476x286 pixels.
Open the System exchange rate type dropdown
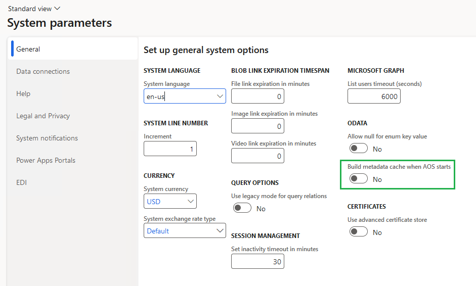tap(185, 231)
